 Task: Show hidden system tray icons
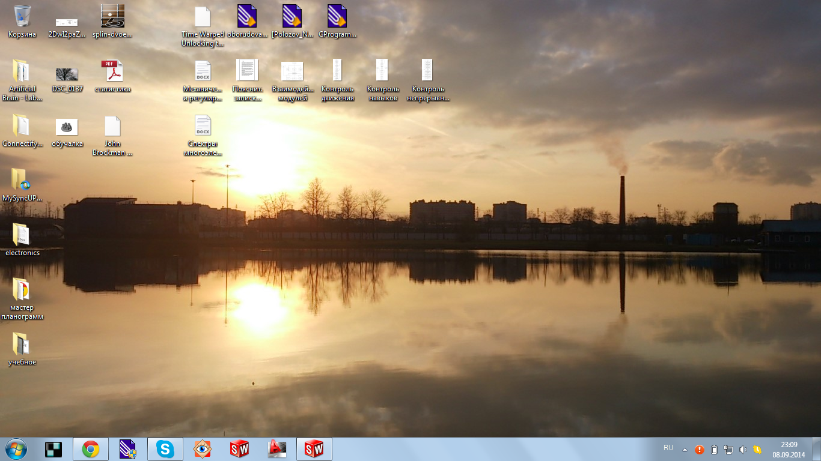pos(685,450)
